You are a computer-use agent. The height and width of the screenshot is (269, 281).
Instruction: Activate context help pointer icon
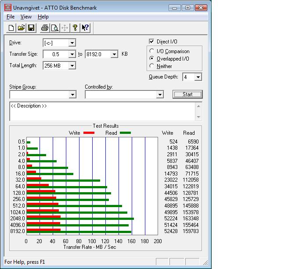(x=85, y=28)
